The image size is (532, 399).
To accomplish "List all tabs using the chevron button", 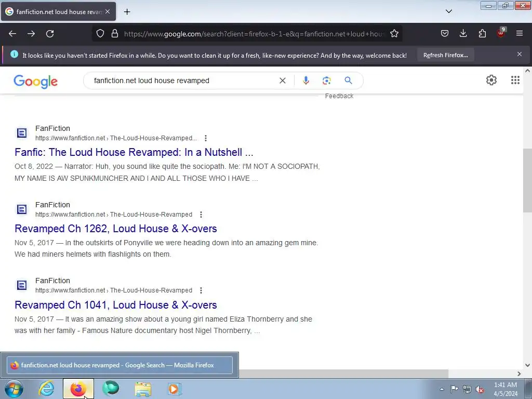I will [449, 11].
